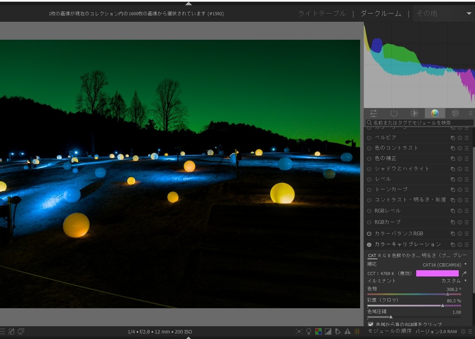
Task: Switch to ダークルーム view
Action: click(x=381, y=13)
